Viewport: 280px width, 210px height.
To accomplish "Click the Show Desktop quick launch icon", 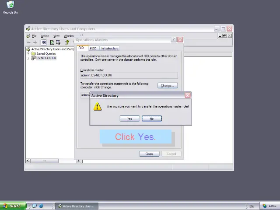I will (x=35, y=206).
